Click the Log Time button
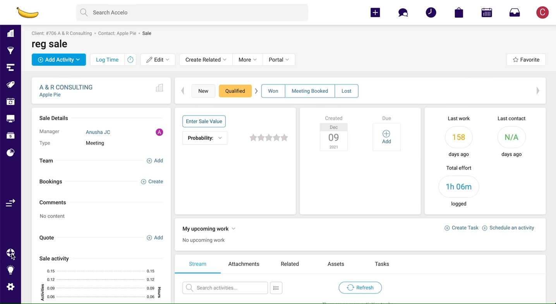The height and width of the screenshot is (304, 556). (x=107, y=60)
